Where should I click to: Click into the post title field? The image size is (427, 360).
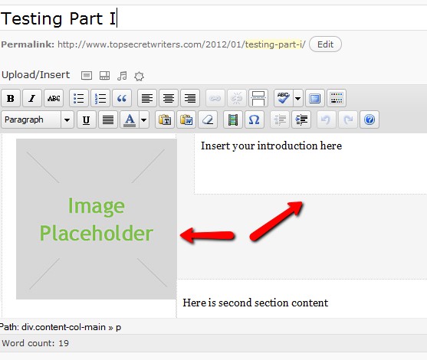pyautogui.click(x=213, y=18)
